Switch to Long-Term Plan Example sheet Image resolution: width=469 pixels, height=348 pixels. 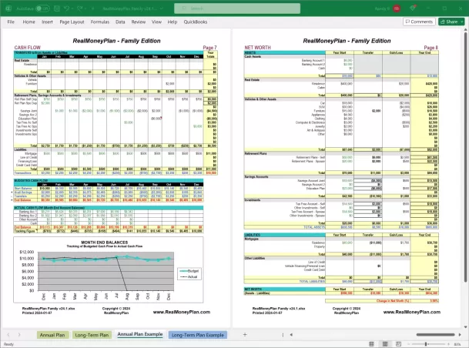(198, 335)
